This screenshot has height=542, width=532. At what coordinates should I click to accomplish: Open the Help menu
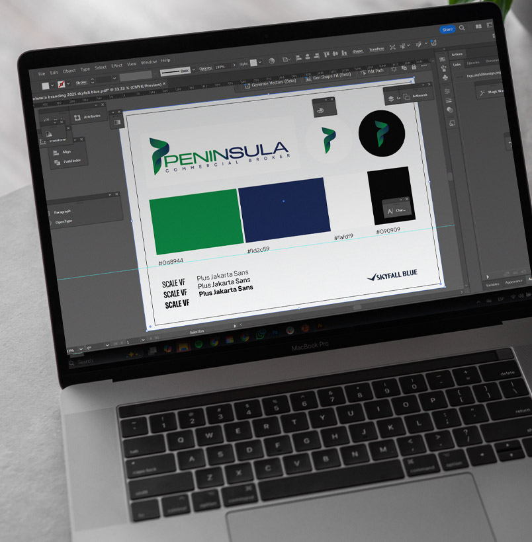(x=165, y=61)
